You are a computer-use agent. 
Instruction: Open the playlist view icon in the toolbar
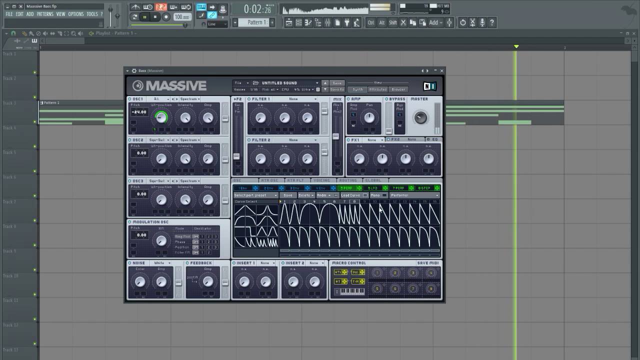click(289, 22)
